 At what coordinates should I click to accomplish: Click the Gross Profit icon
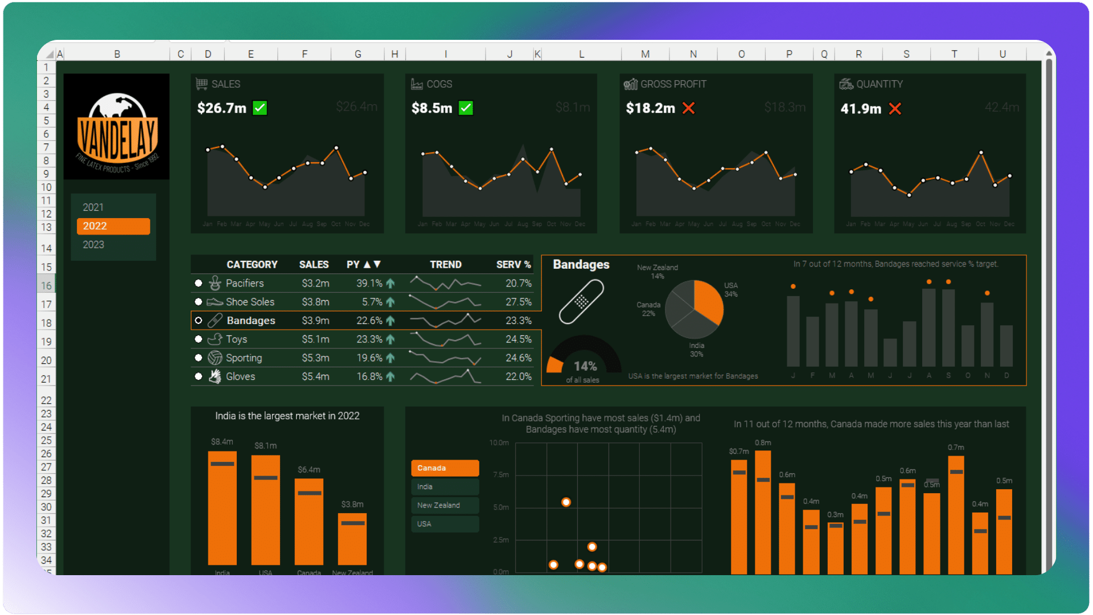tap(630, 84)
